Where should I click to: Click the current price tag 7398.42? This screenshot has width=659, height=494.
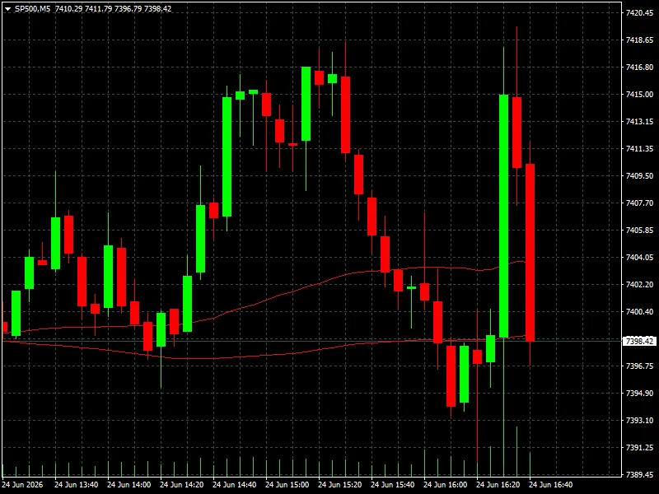click(x=639, y=341)
